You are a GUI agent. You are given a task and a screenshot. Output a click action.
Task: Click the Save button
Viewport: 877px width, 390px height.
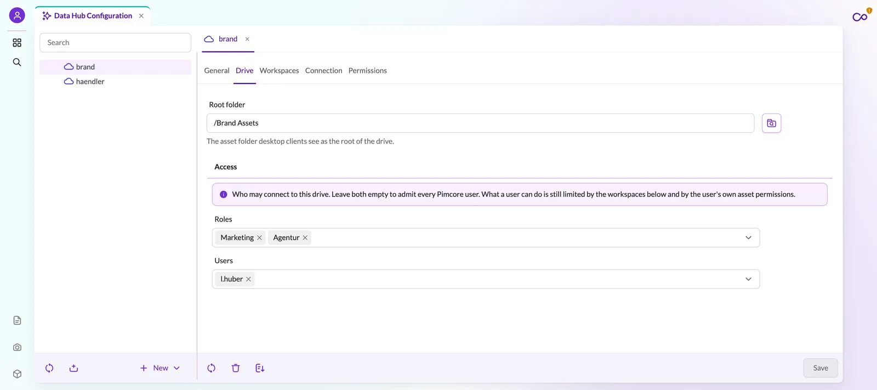(820, 368)
